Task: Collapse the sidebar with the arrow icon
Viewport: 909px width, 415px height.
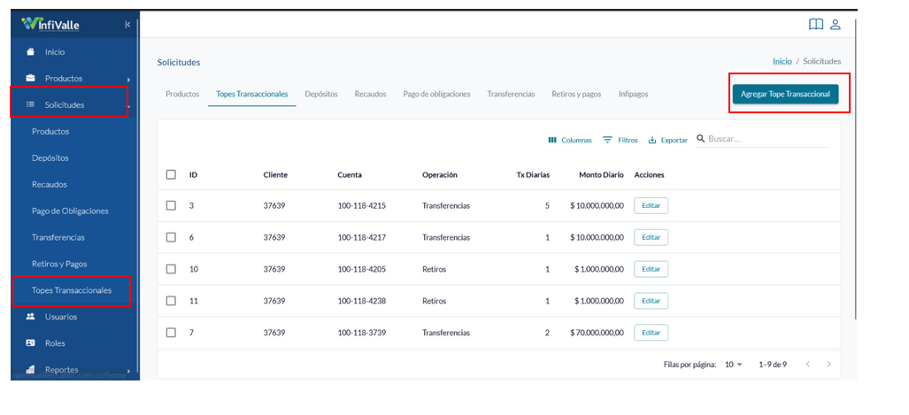Action: pyautogui.click(x=127, y=25)
